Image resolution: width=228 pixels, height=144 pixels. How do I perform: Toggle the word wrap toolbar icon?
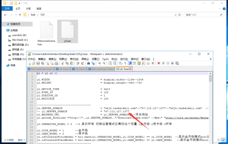coord(121,63)
